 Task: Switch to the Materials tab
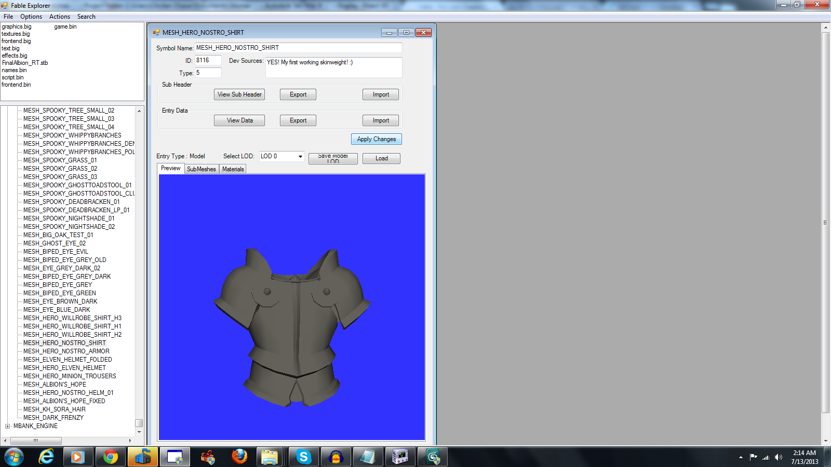click(233, 169)
